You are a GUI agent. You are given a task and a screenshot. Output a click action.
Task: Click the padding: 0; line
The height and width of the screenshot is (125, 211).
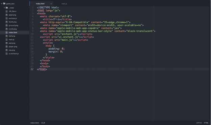56,49
